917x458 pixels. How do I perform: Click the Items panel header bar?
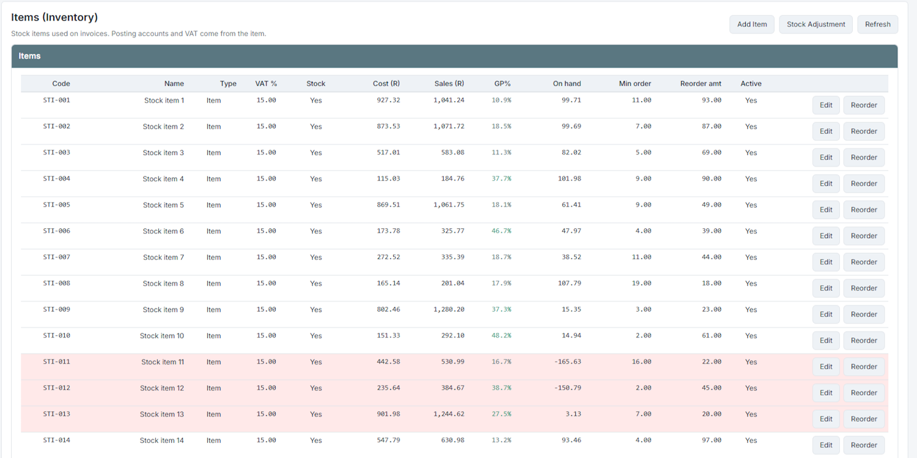tap(454, 56)
